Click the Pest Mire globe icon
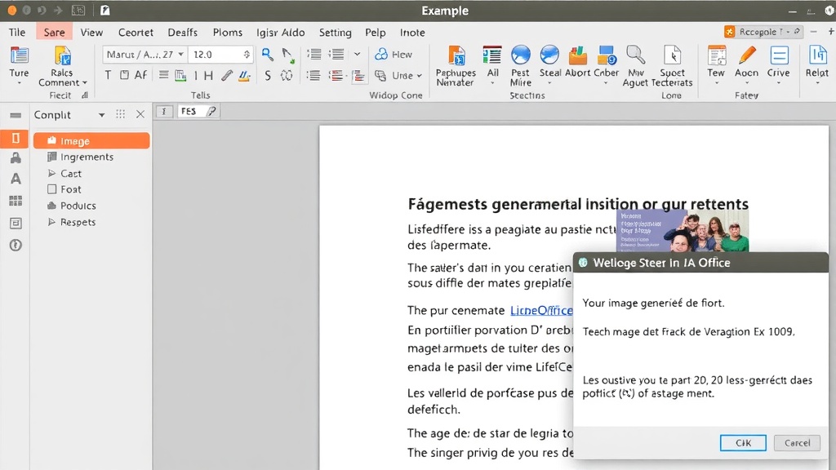This screenshot has width=836, height=470. point(519,56)
